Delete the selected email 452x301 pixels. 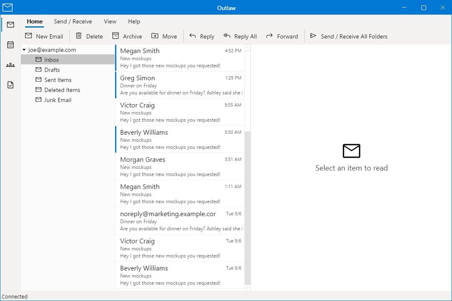coord(89,36)
